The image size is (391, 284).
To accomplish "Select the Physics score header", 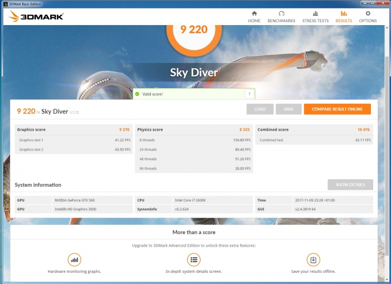I will pos(194,129).
